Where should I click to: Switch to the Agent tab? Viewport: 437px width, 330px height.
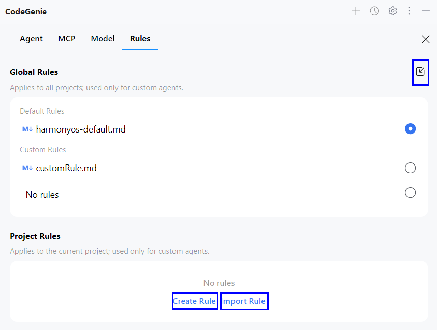[31, 39]
